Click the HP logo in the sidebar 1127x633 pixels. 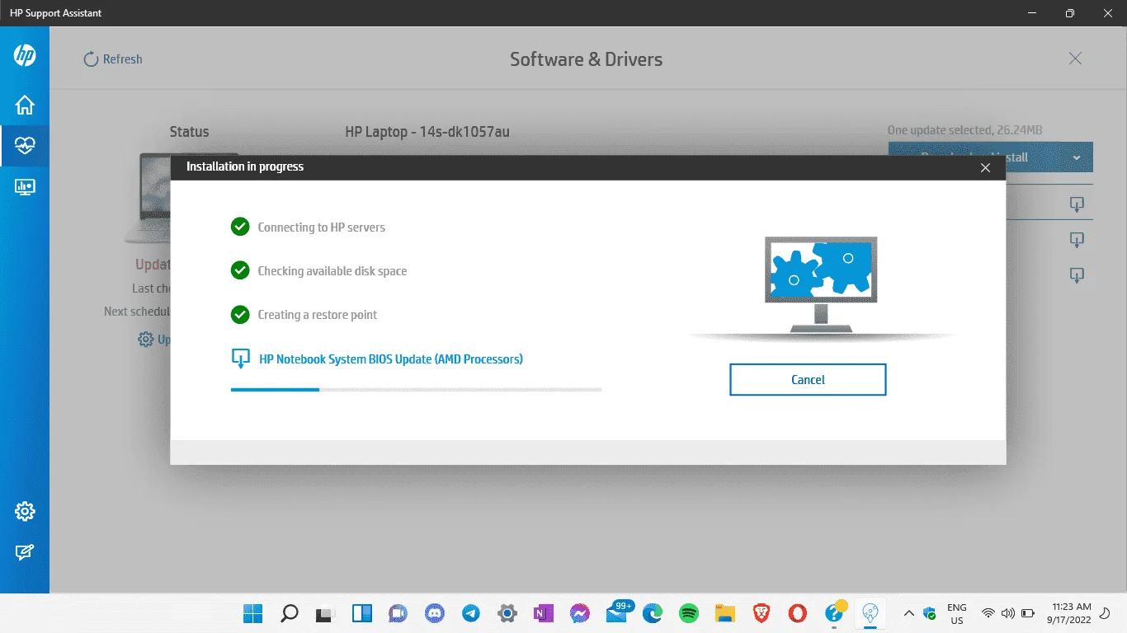[25, 55]
